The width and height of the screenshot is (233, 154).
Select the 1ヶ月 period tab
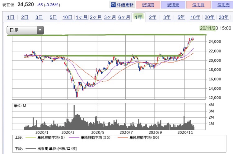(82, 17)
